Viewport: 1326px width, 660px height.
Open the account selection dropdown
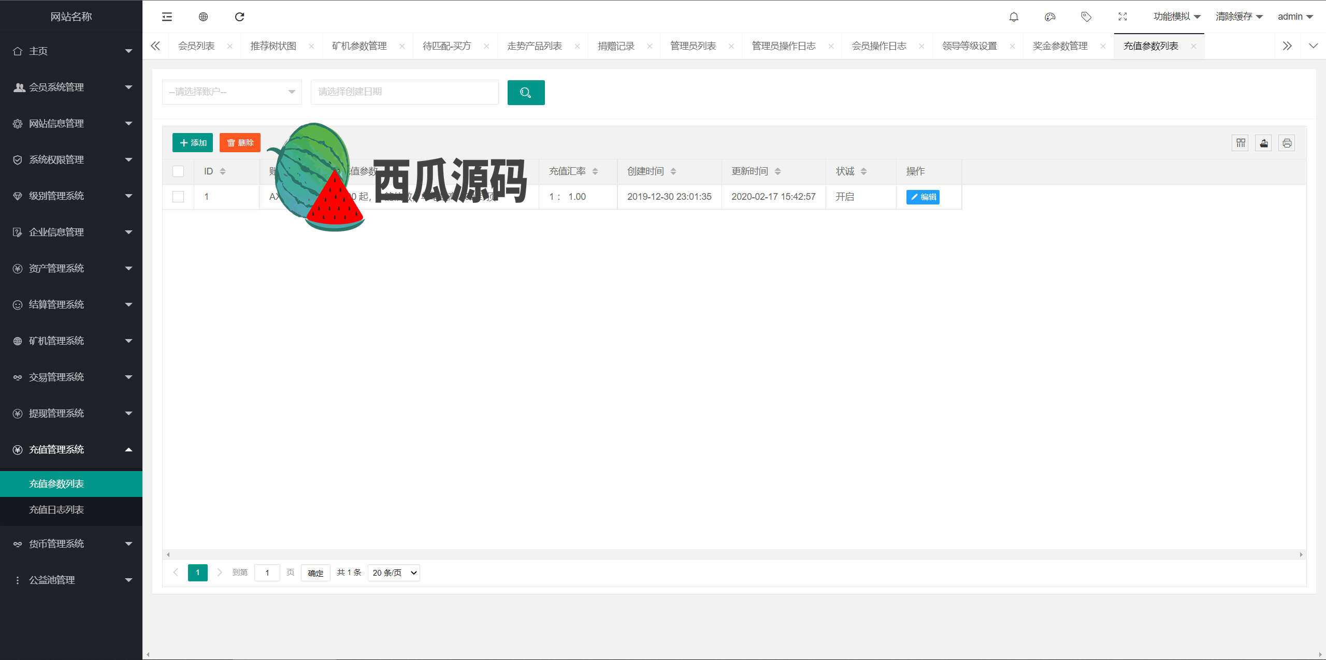(x=232, y=92)
